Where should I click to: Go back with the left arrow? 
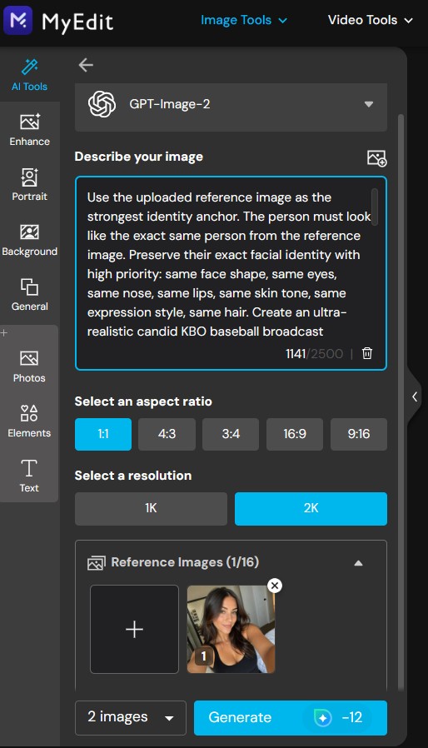(x=86, y=65)
